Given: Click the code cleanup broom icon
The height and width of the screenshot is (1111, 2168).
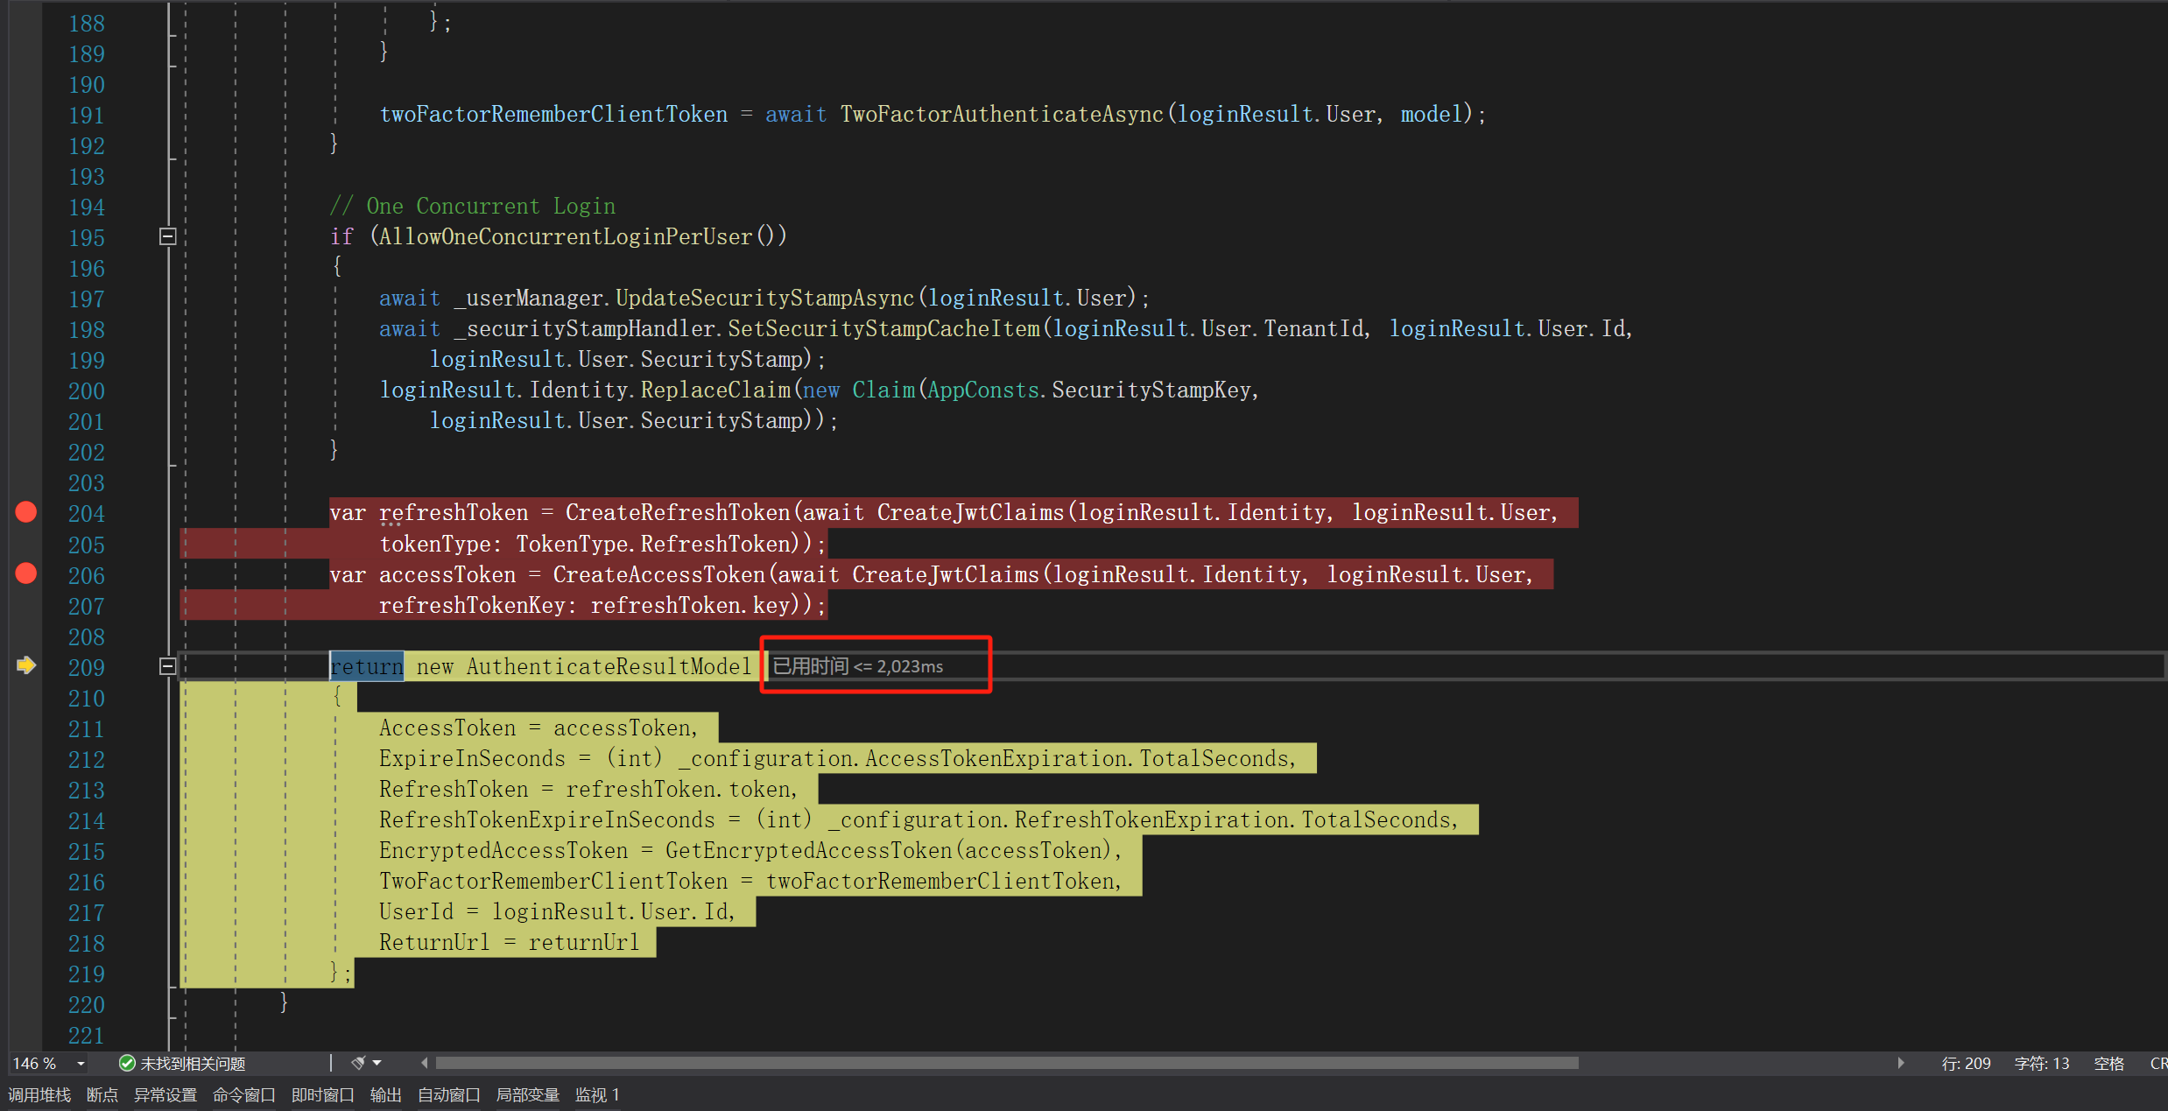Looking at the screenshot, I should tap(358, 1063).
